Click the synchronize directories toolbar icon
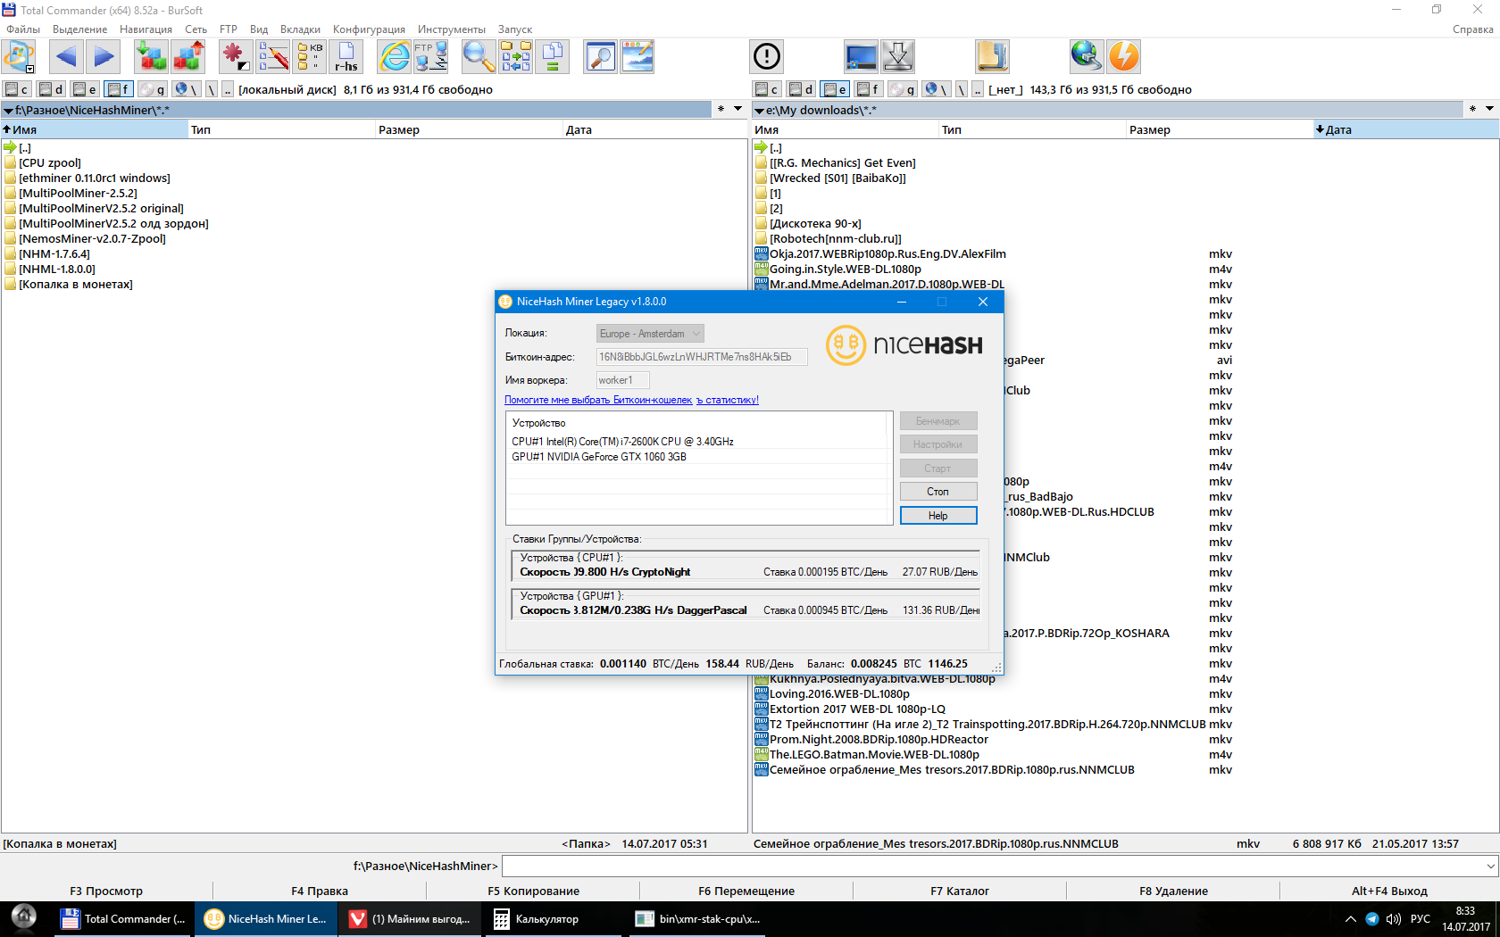This screenshot has width=1500, height=937. (516, 57)
